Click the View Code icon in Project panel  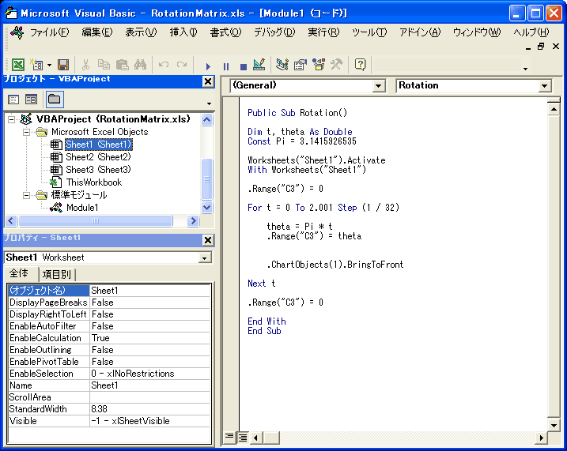(13, 100)
